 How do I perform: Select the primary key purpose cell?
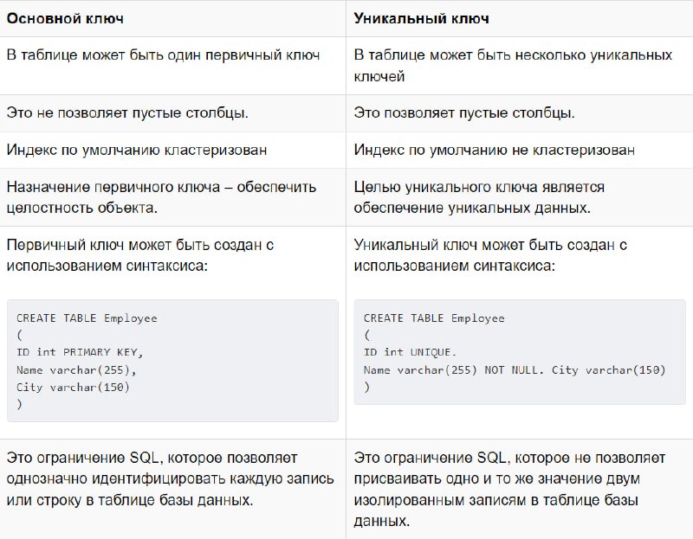click(172, 197)
